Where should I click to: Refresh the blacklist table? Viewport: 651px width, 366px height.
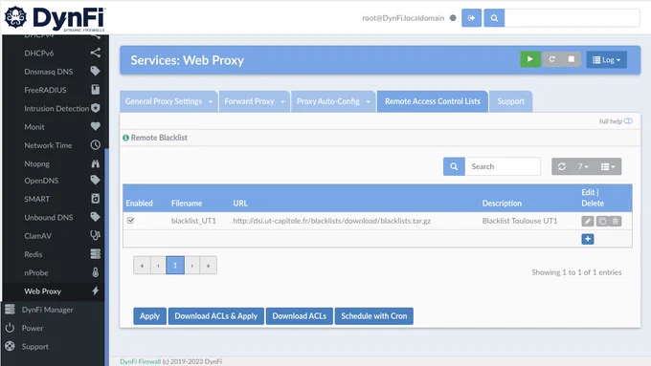[x=562, y=166]
